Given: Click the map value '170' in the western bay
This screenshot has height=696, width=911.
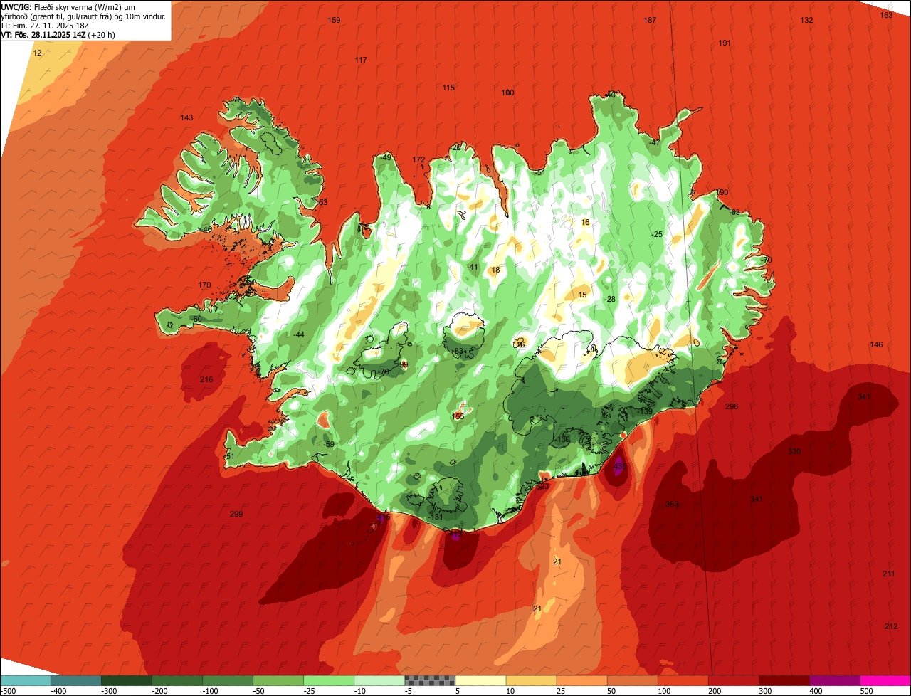Looking at the screenshot, I should coord(204,285).
